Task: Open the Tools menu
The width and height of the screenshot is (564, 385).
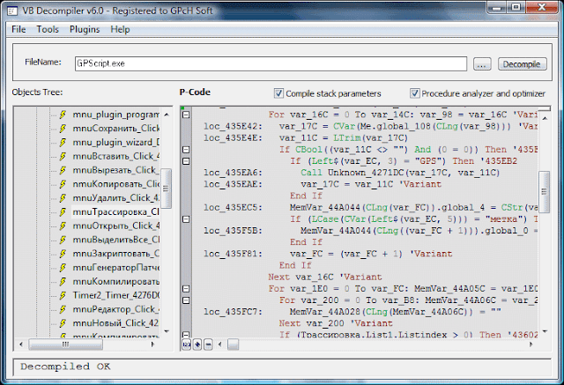Action: (x=48, y=29)
